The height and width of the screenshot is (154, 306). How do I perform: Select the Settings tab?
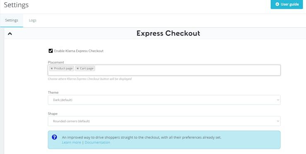point(12,20)
